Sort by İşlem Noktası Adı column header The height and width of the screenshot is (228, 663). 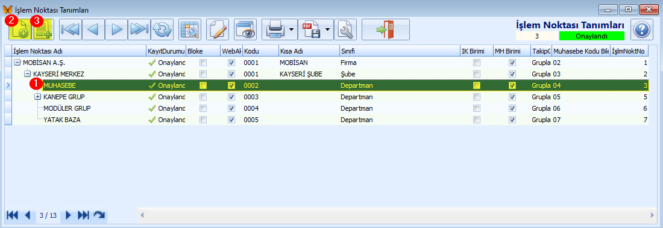[79, 51]
